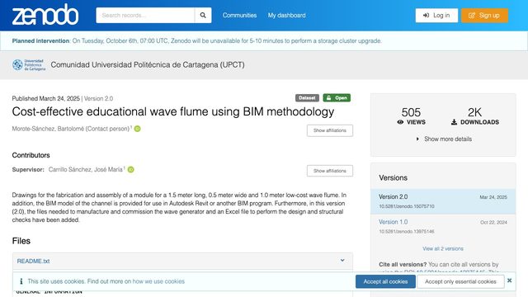Viewport: 528px width, 297px height.
Task: Click the Files section heading
Action: point(21,241)
